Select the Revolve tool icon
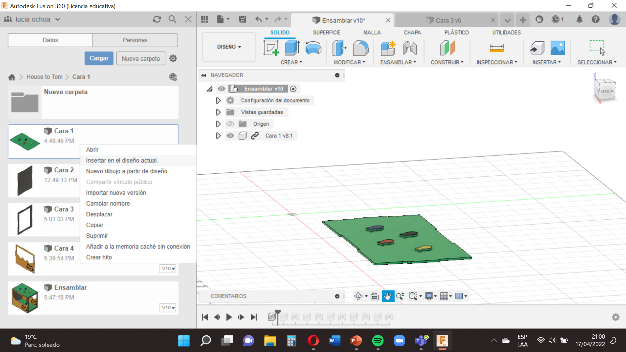 point(313,48)
